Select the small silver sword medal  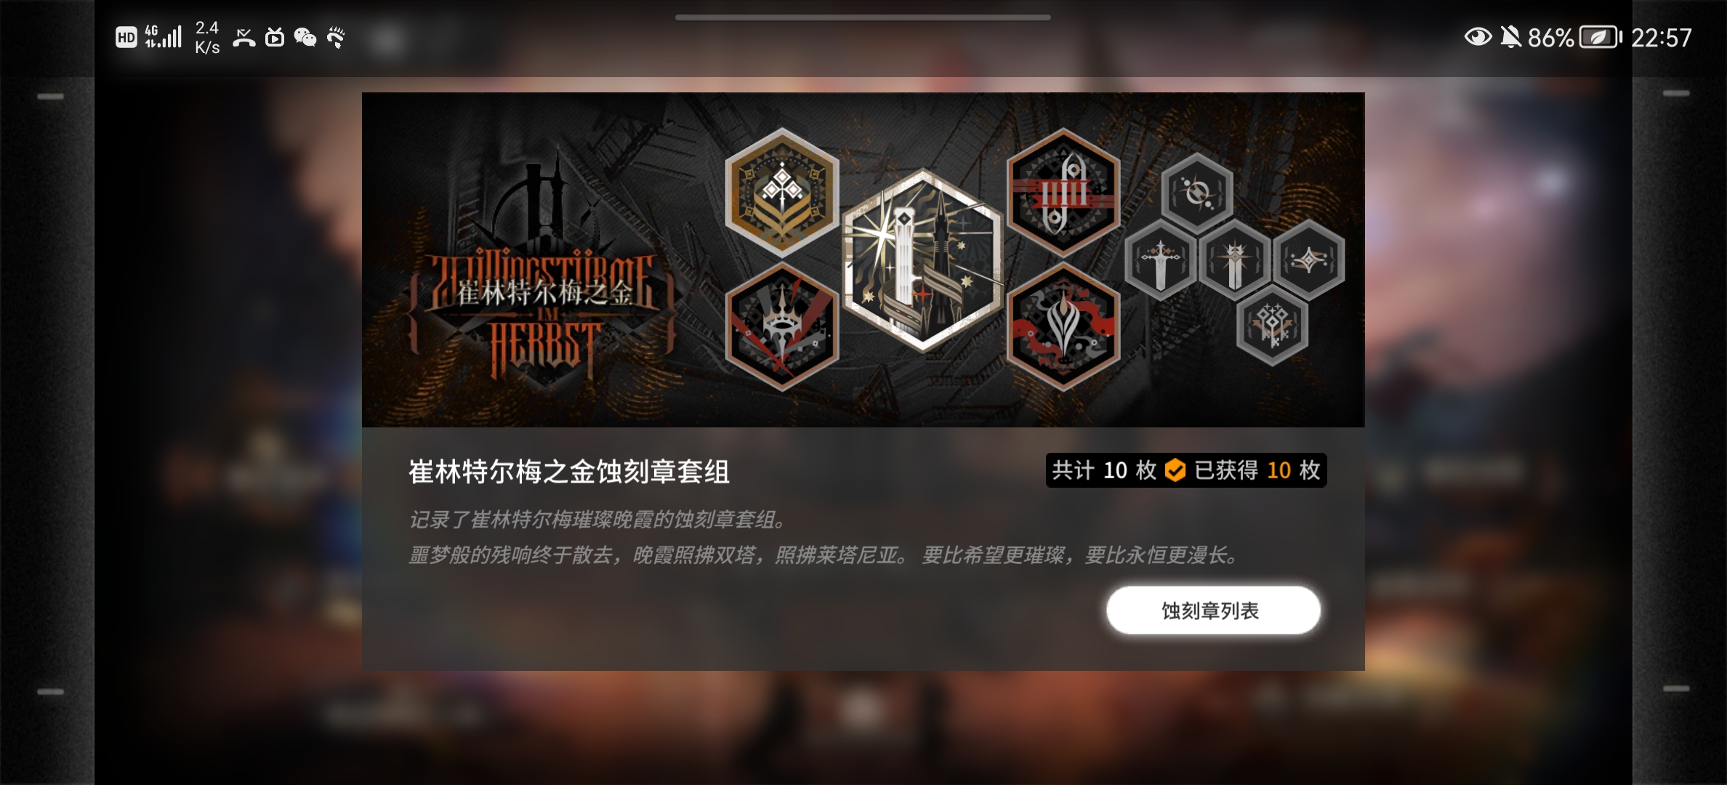pyautogui.click(x=1161, y=259)
